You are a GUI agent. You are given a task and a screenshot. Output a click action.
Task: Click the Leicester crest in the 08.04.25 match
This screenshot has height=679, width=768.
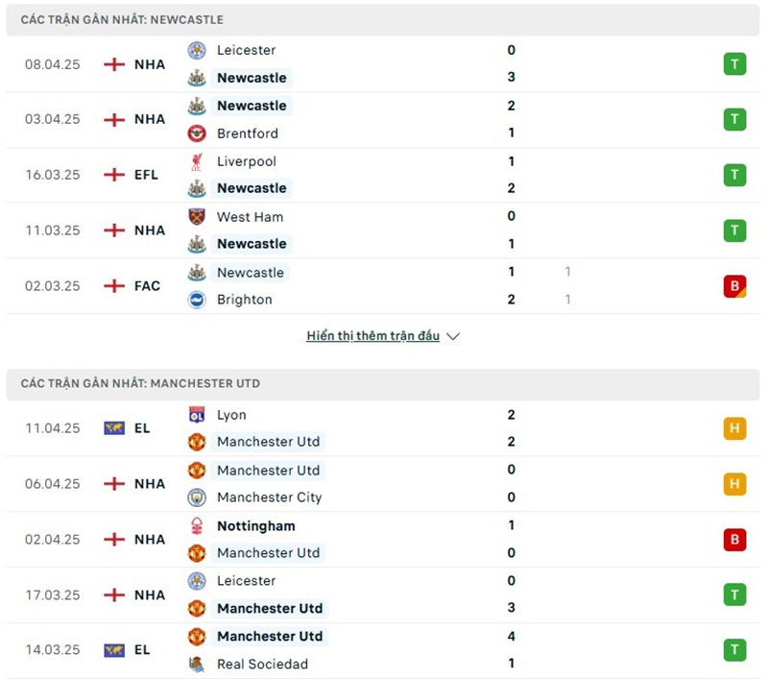tap(197, 50)
